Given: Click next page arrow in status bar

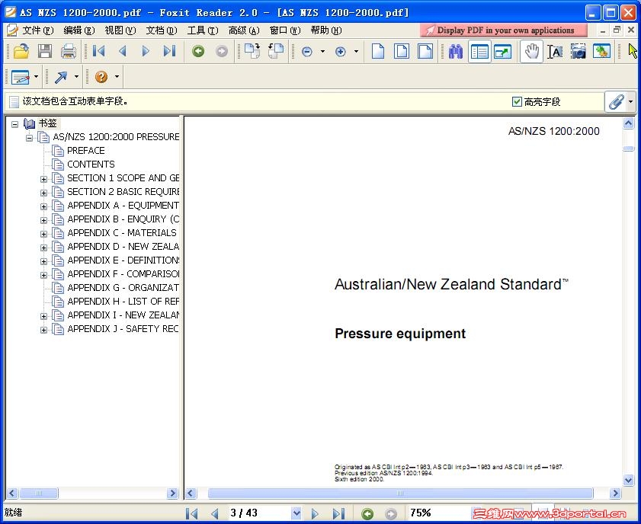Looking at the screenshot, I should click(314, 513).
